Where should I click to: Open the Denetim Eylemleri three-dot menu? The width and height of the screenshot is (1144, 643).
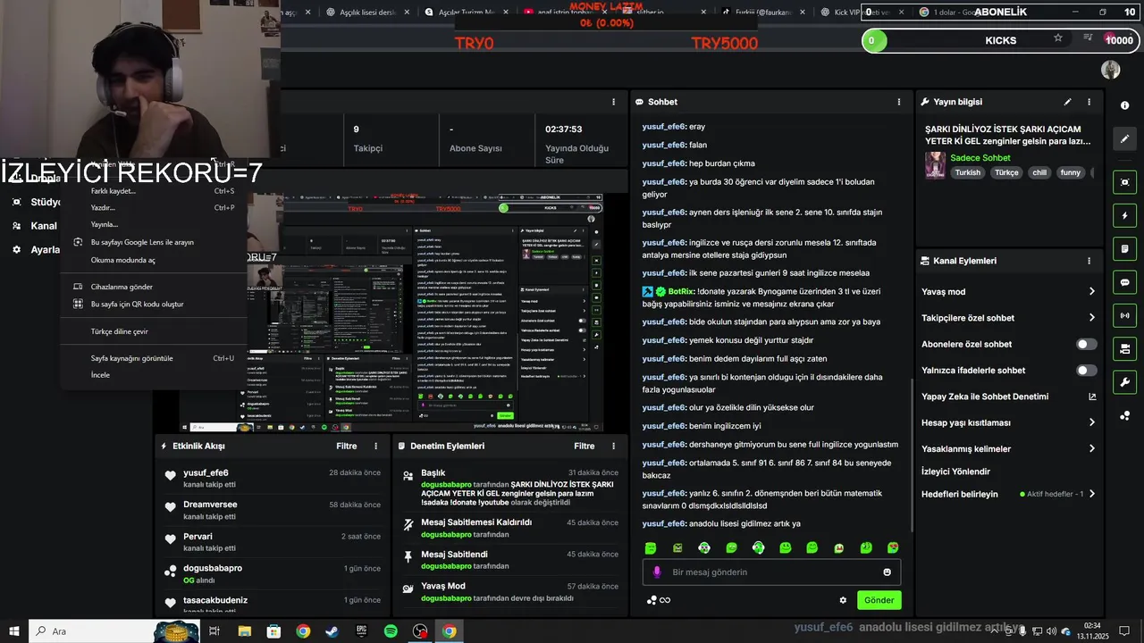pyautogui.click(x=613, y=446)
